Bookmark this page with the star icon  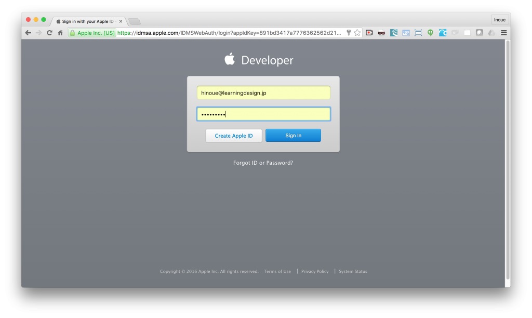click(x=357, y=33)
